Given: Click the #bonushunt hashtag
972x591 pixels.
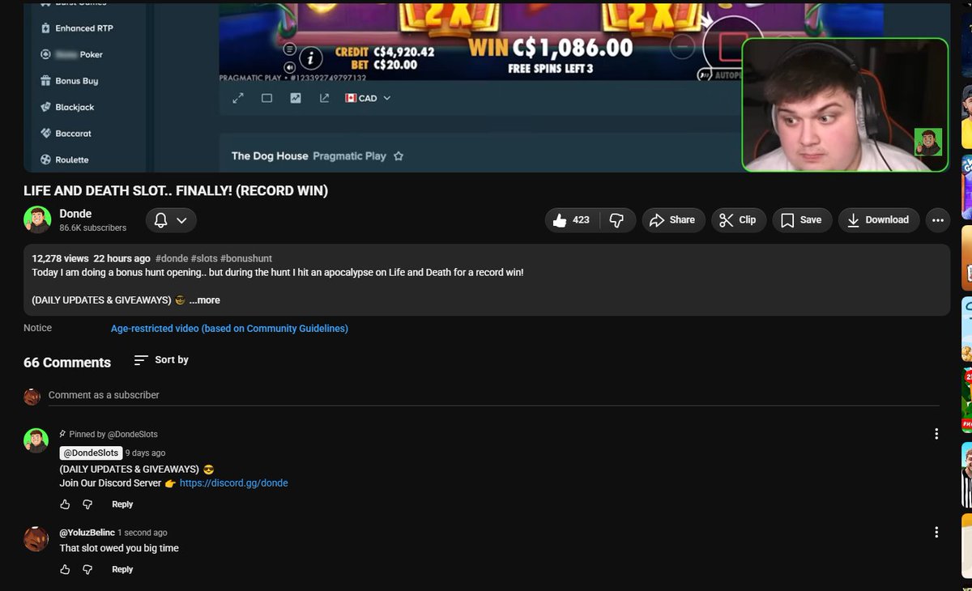Looking at the screenshot, I should (246, 259).
